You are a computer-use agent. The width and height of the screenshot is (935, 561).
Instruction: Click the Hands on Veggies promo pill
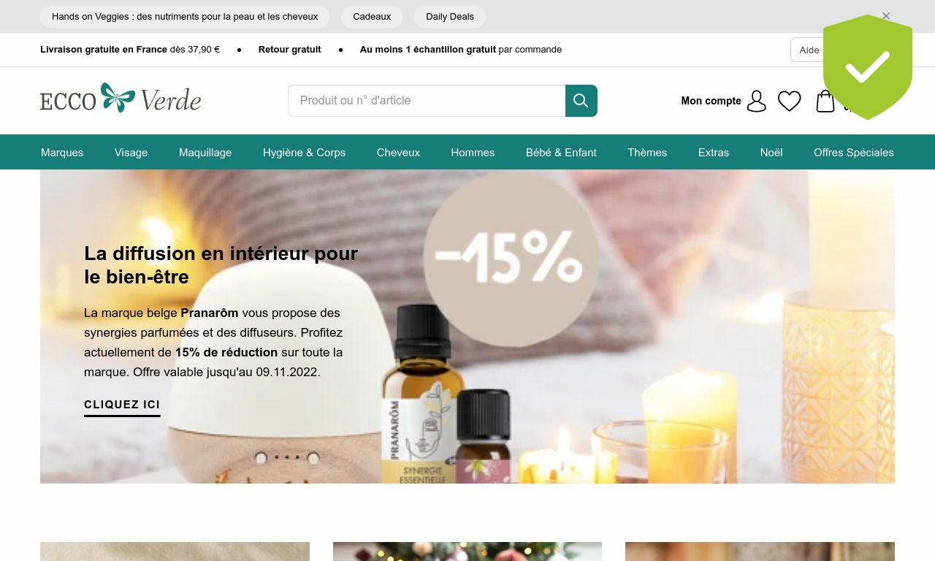pos(185,16)
